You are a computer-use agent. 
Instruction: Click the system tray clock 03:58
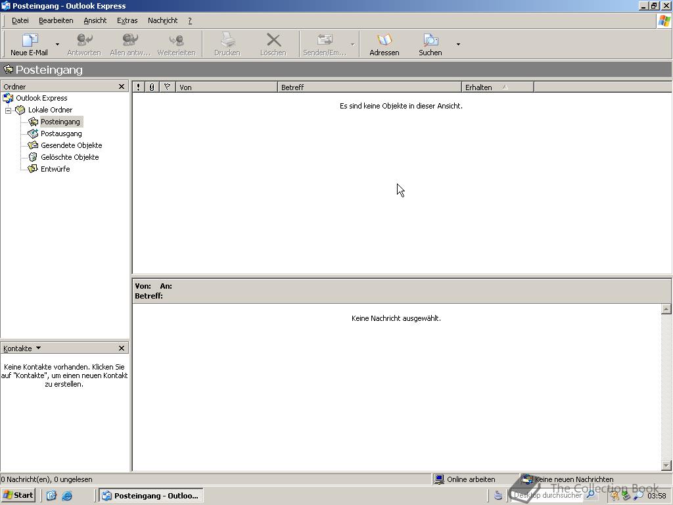click(657, 496)
